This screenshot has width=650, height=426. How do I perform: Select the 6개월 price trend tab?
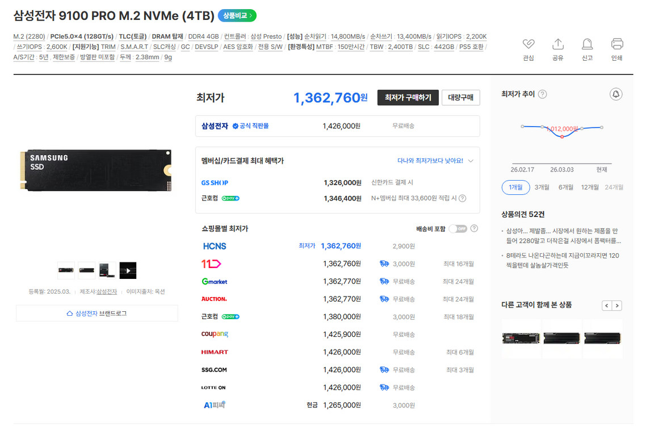coord(565,187)
